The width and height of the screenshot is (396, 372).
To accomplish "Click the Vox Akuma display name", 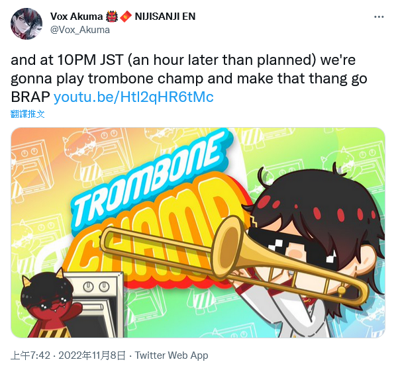I will (76, 17).
